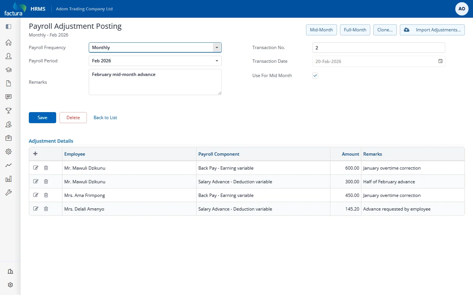473x295 pixels.
Task: Click the Full-Month button
Action: [x=355, y=30]
